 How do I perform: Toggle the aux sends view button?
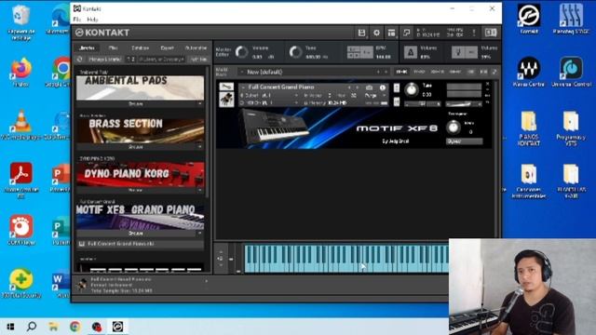pos(483,72)
